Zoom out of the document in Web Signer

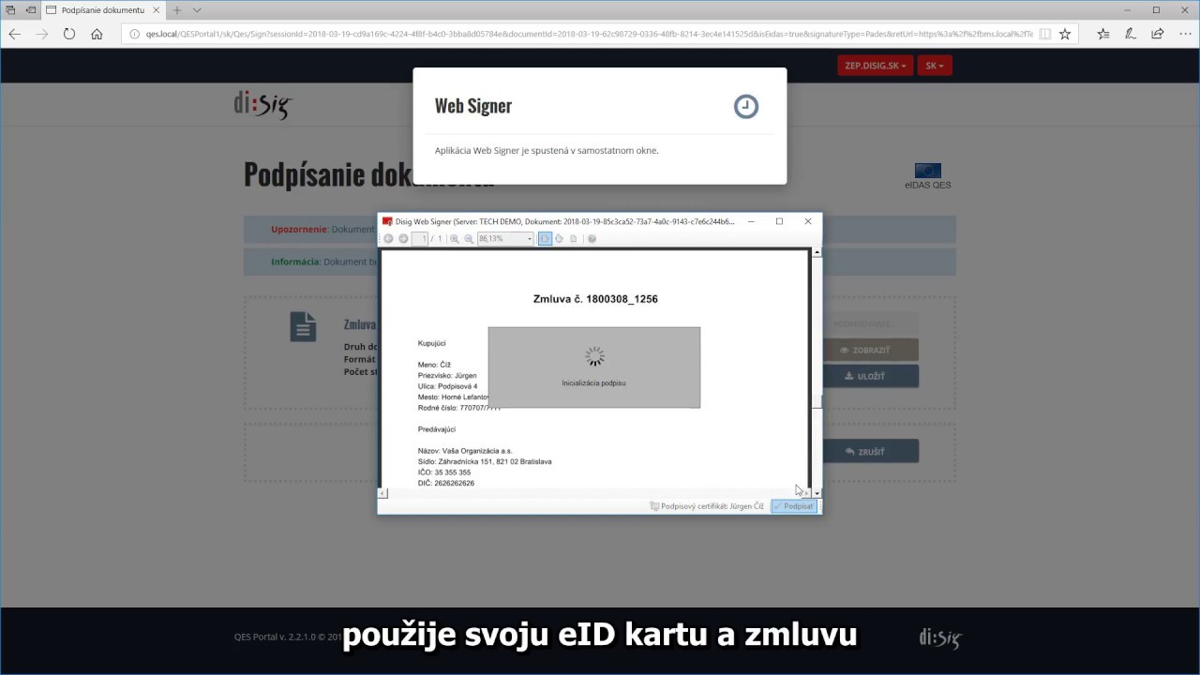(469, 239)
